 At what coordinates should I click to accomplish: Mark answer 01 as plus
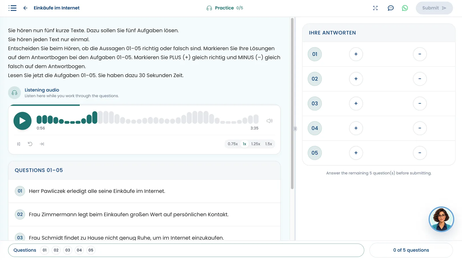click(356, 54)
